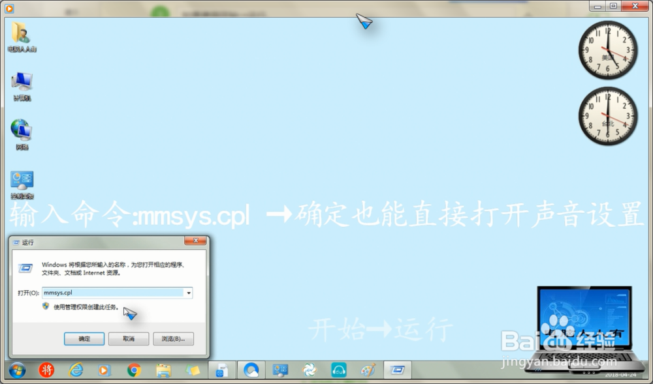
Task: Open the orange media player taskbar icon
Action: (x=104, y=370)
